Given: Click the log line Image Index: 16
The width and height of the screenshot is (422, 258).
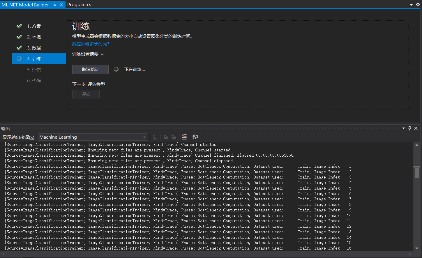Looking at the screenshot, I should pyautogui.click(x=178, y=248).
